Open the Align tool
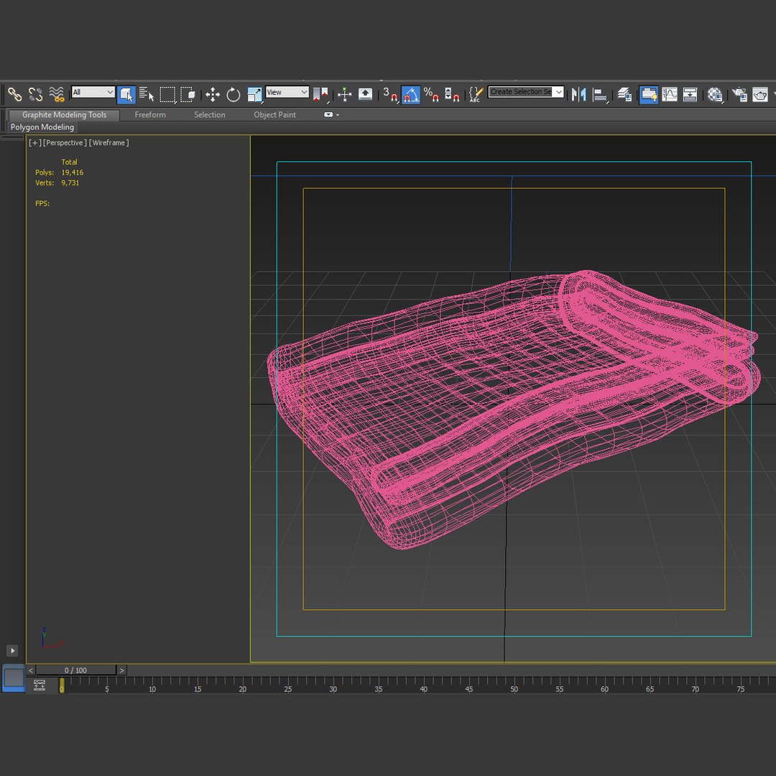776x776 pixels. point(600,94)
